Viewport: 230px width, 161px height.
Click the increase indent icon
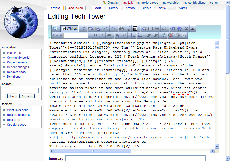click(x=155, y=35)
